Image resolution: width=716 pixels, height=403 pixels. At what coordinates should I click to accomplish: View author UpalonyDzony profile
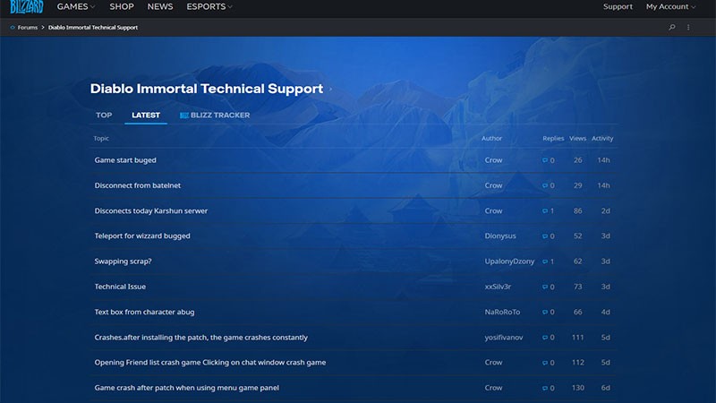point(509,261)
